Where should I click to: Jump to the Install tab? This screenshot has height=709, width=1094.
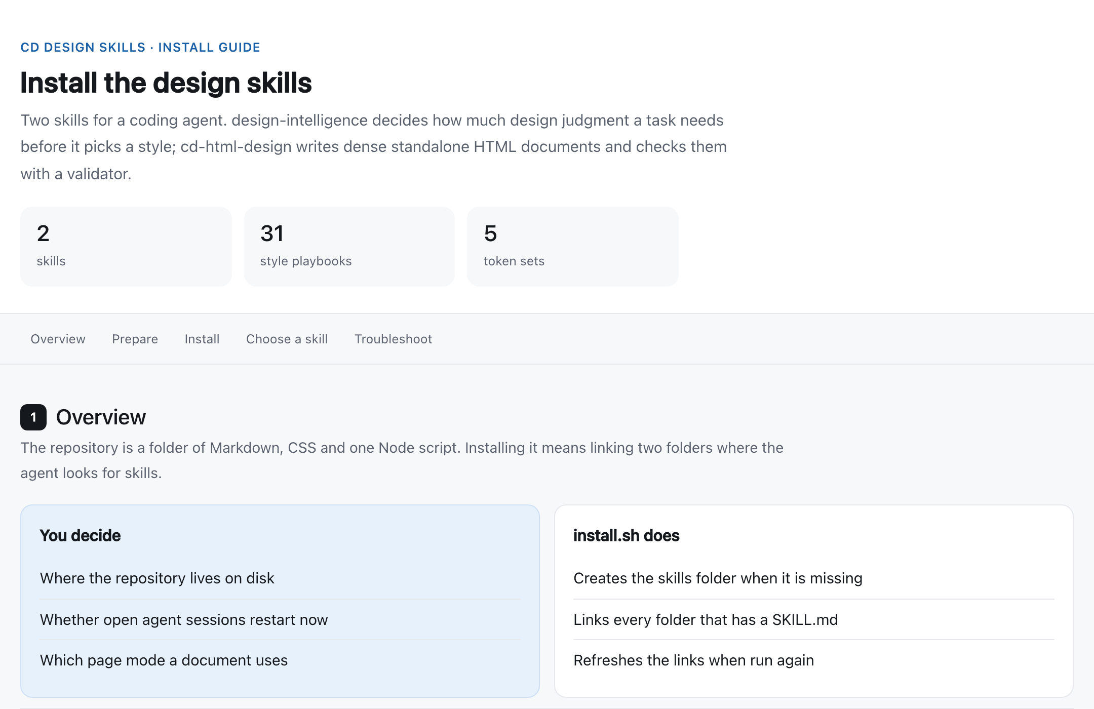click(202, 339)
